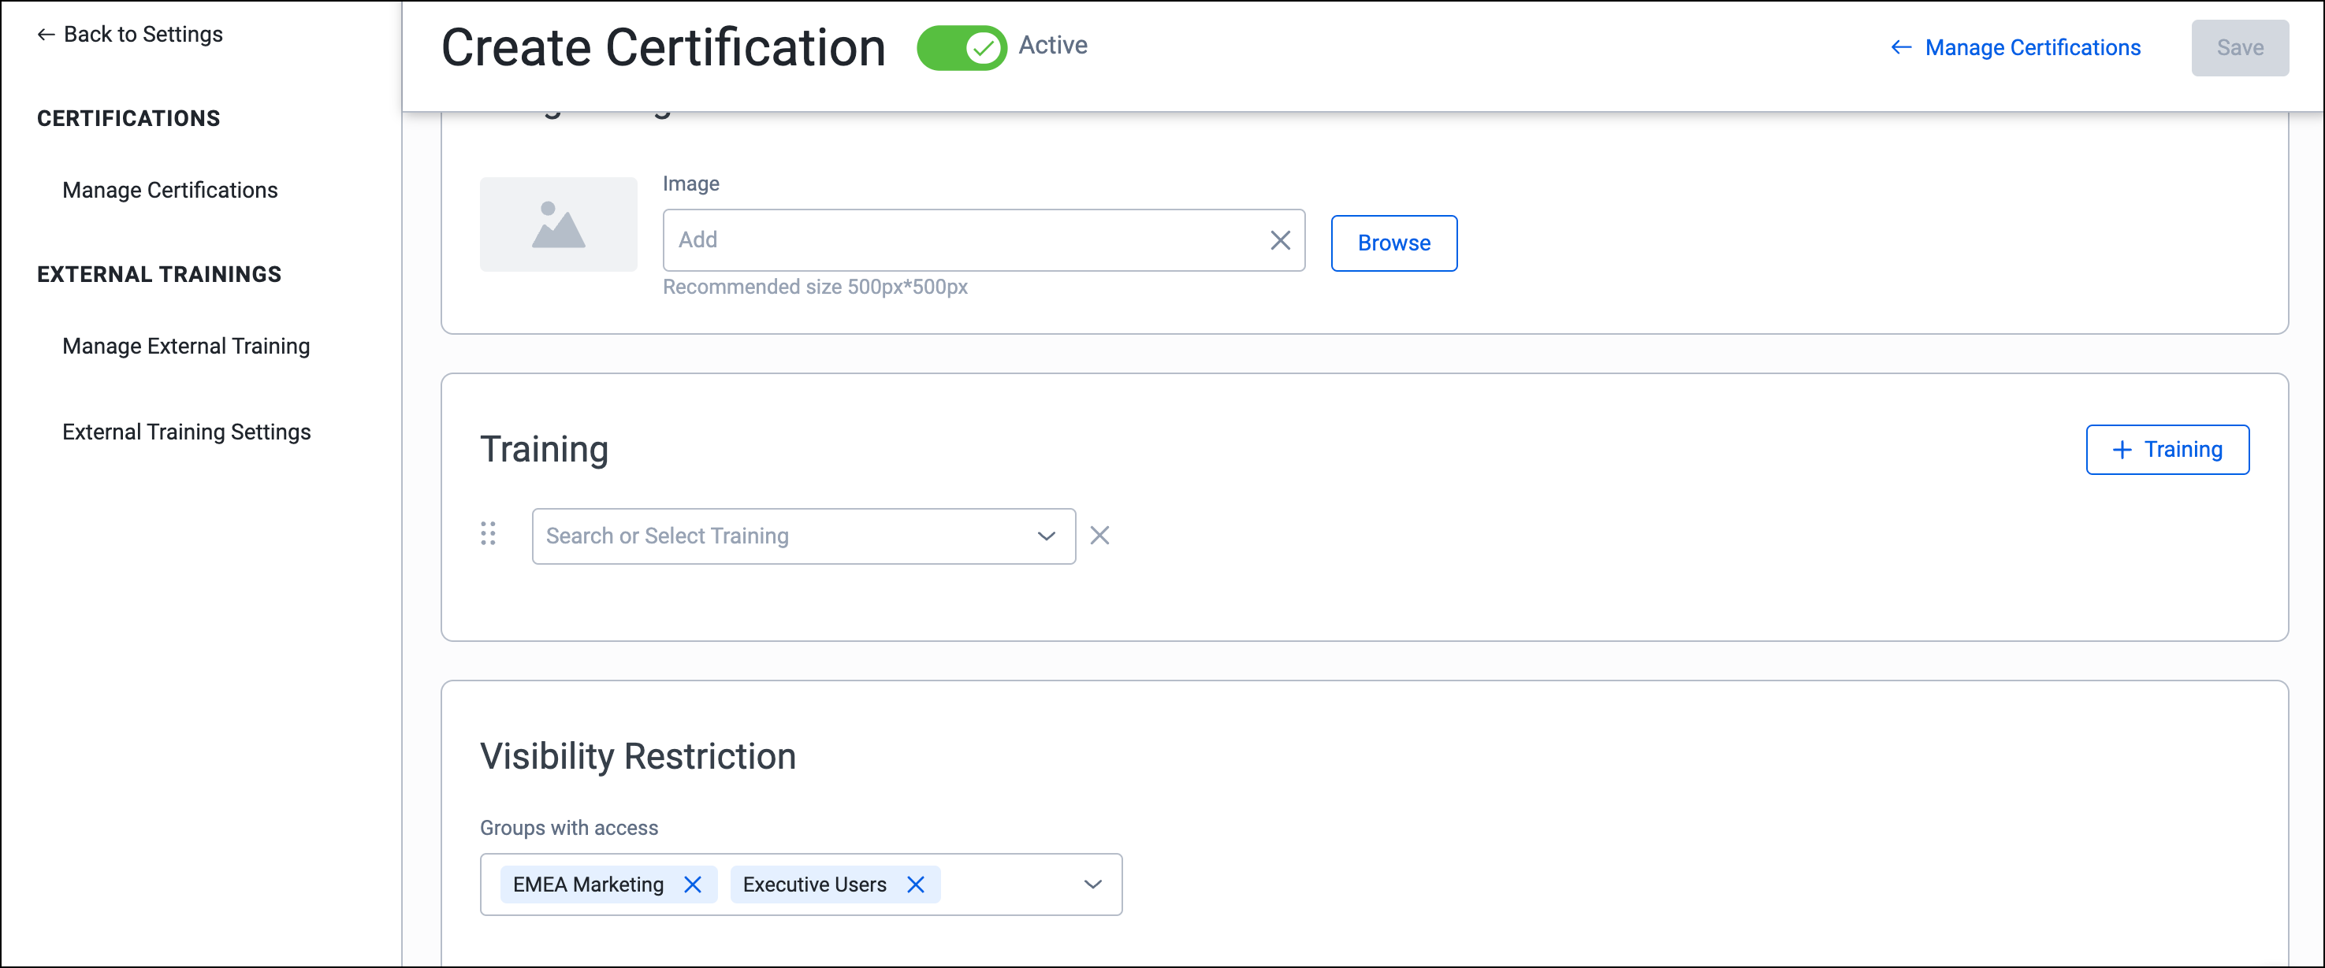Follow the Manage Certifications link at top

pyautogui.click(x=2033, y=48)
